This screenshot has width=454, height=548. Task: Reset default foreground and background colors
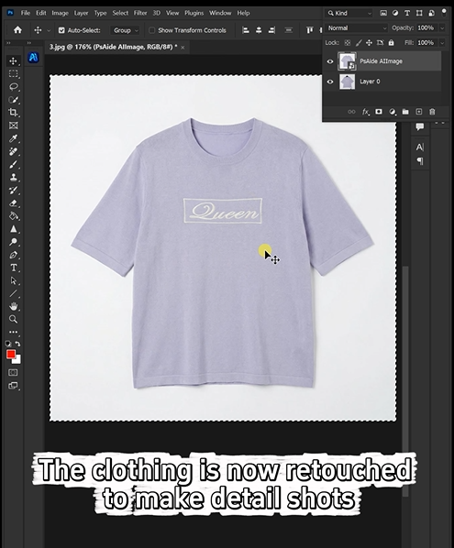8,344
